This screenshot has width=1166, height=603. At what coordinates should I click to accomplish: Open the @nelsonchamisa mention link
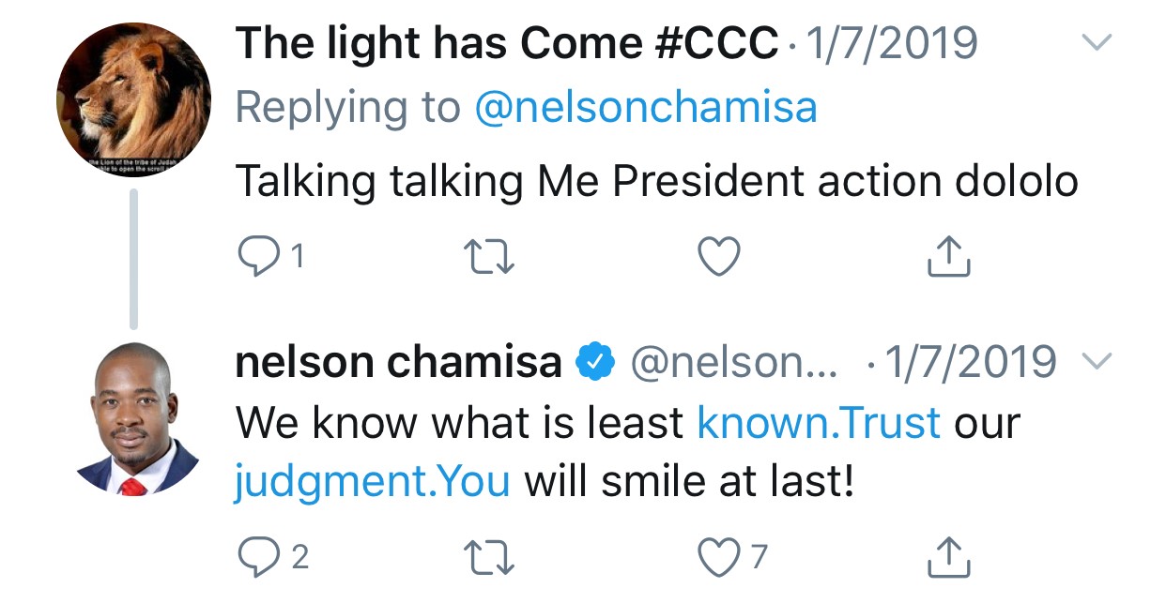click(x=646, y=109)
